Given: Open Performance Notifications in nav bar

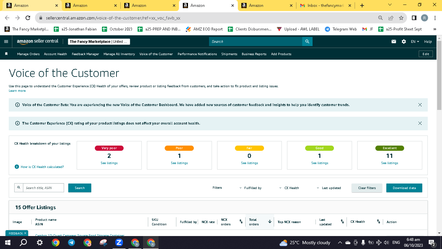Looking at the screenshot, I should pyautogui.click(x=197, y=54).
